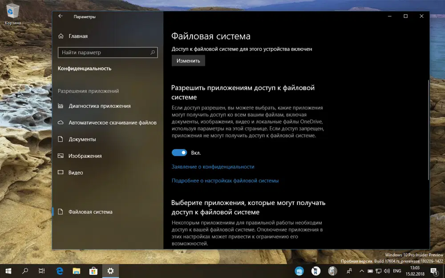Open the Windows Start menu
This screenshot has width=445, height=278.
coord(8,271)
